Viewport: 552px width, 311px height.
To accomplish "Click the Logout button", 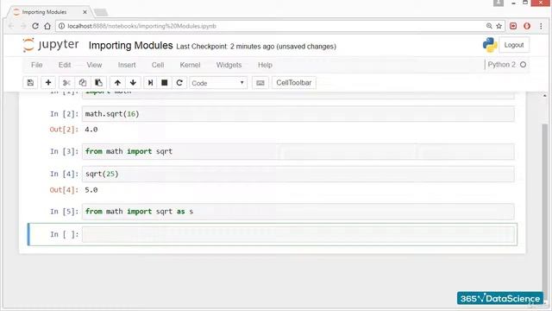I will coord(514,45).
